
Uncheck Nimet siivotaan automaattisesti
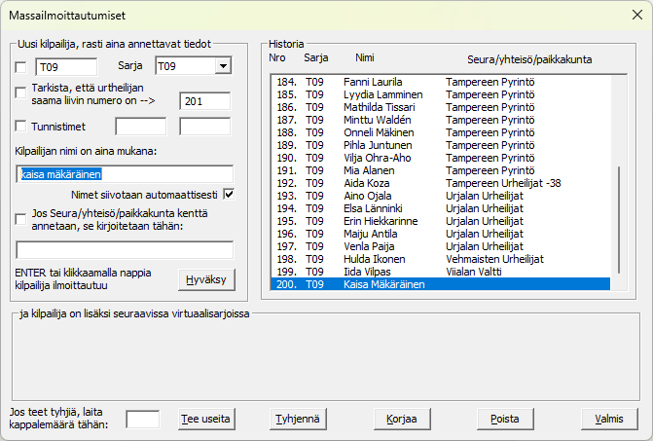[229, 193]
